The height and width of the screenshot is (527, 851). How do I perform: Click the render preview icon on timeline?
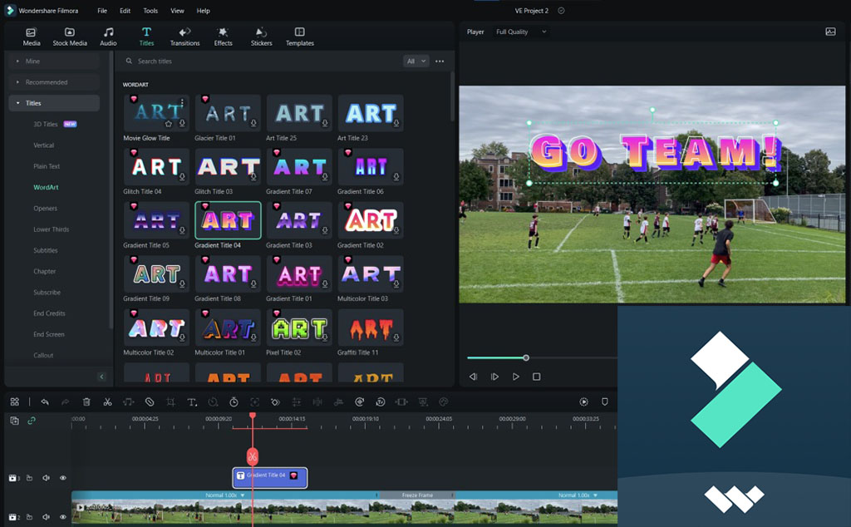click(583, 401)
